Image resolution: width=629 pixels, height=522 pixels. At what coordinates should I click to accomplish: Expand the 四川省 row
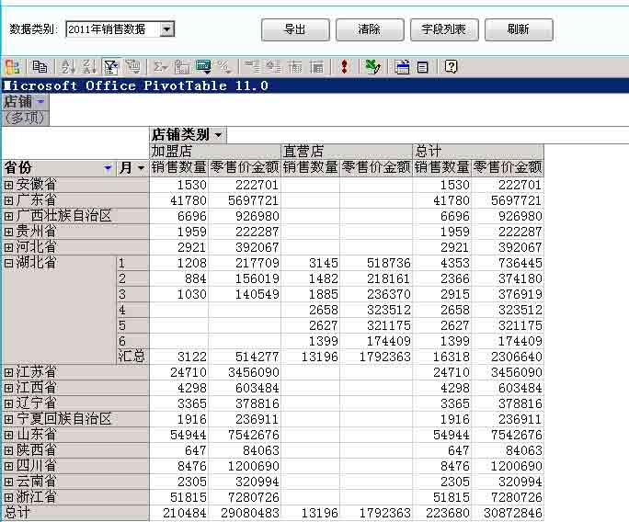(8, 466)
